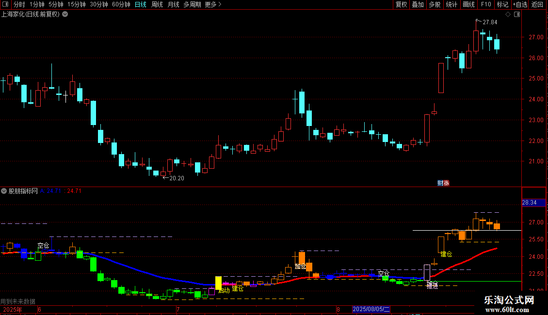
Task: Open 多股 multi-stock view
Action: pos(435,4)
